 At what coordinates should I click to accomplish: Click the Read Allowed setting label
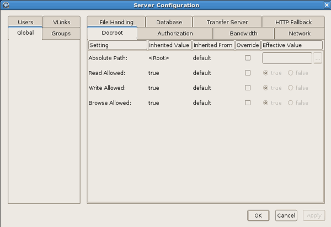tap(107, 73)
